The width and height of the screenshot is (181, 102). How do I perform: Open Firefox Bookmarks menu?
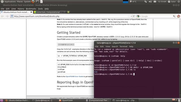[31, 9]
